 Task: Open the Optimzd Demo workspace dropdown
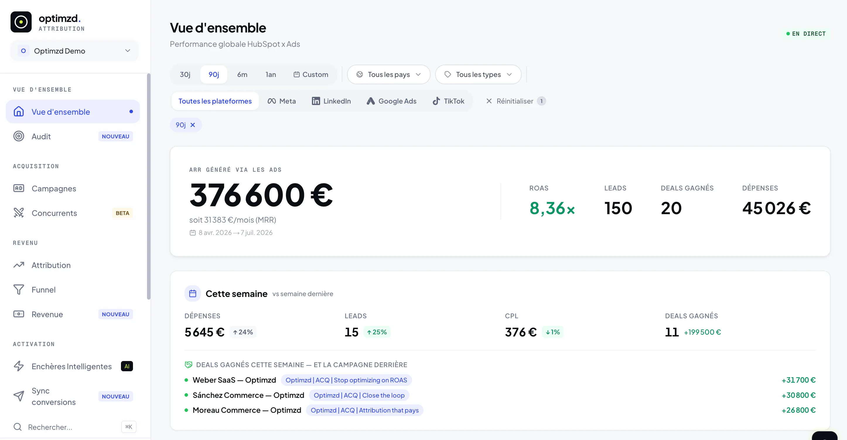(x=74, y=51)
